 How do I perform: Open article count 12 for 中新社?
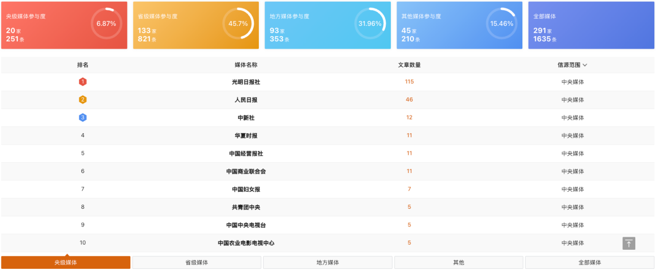(410, 118)
